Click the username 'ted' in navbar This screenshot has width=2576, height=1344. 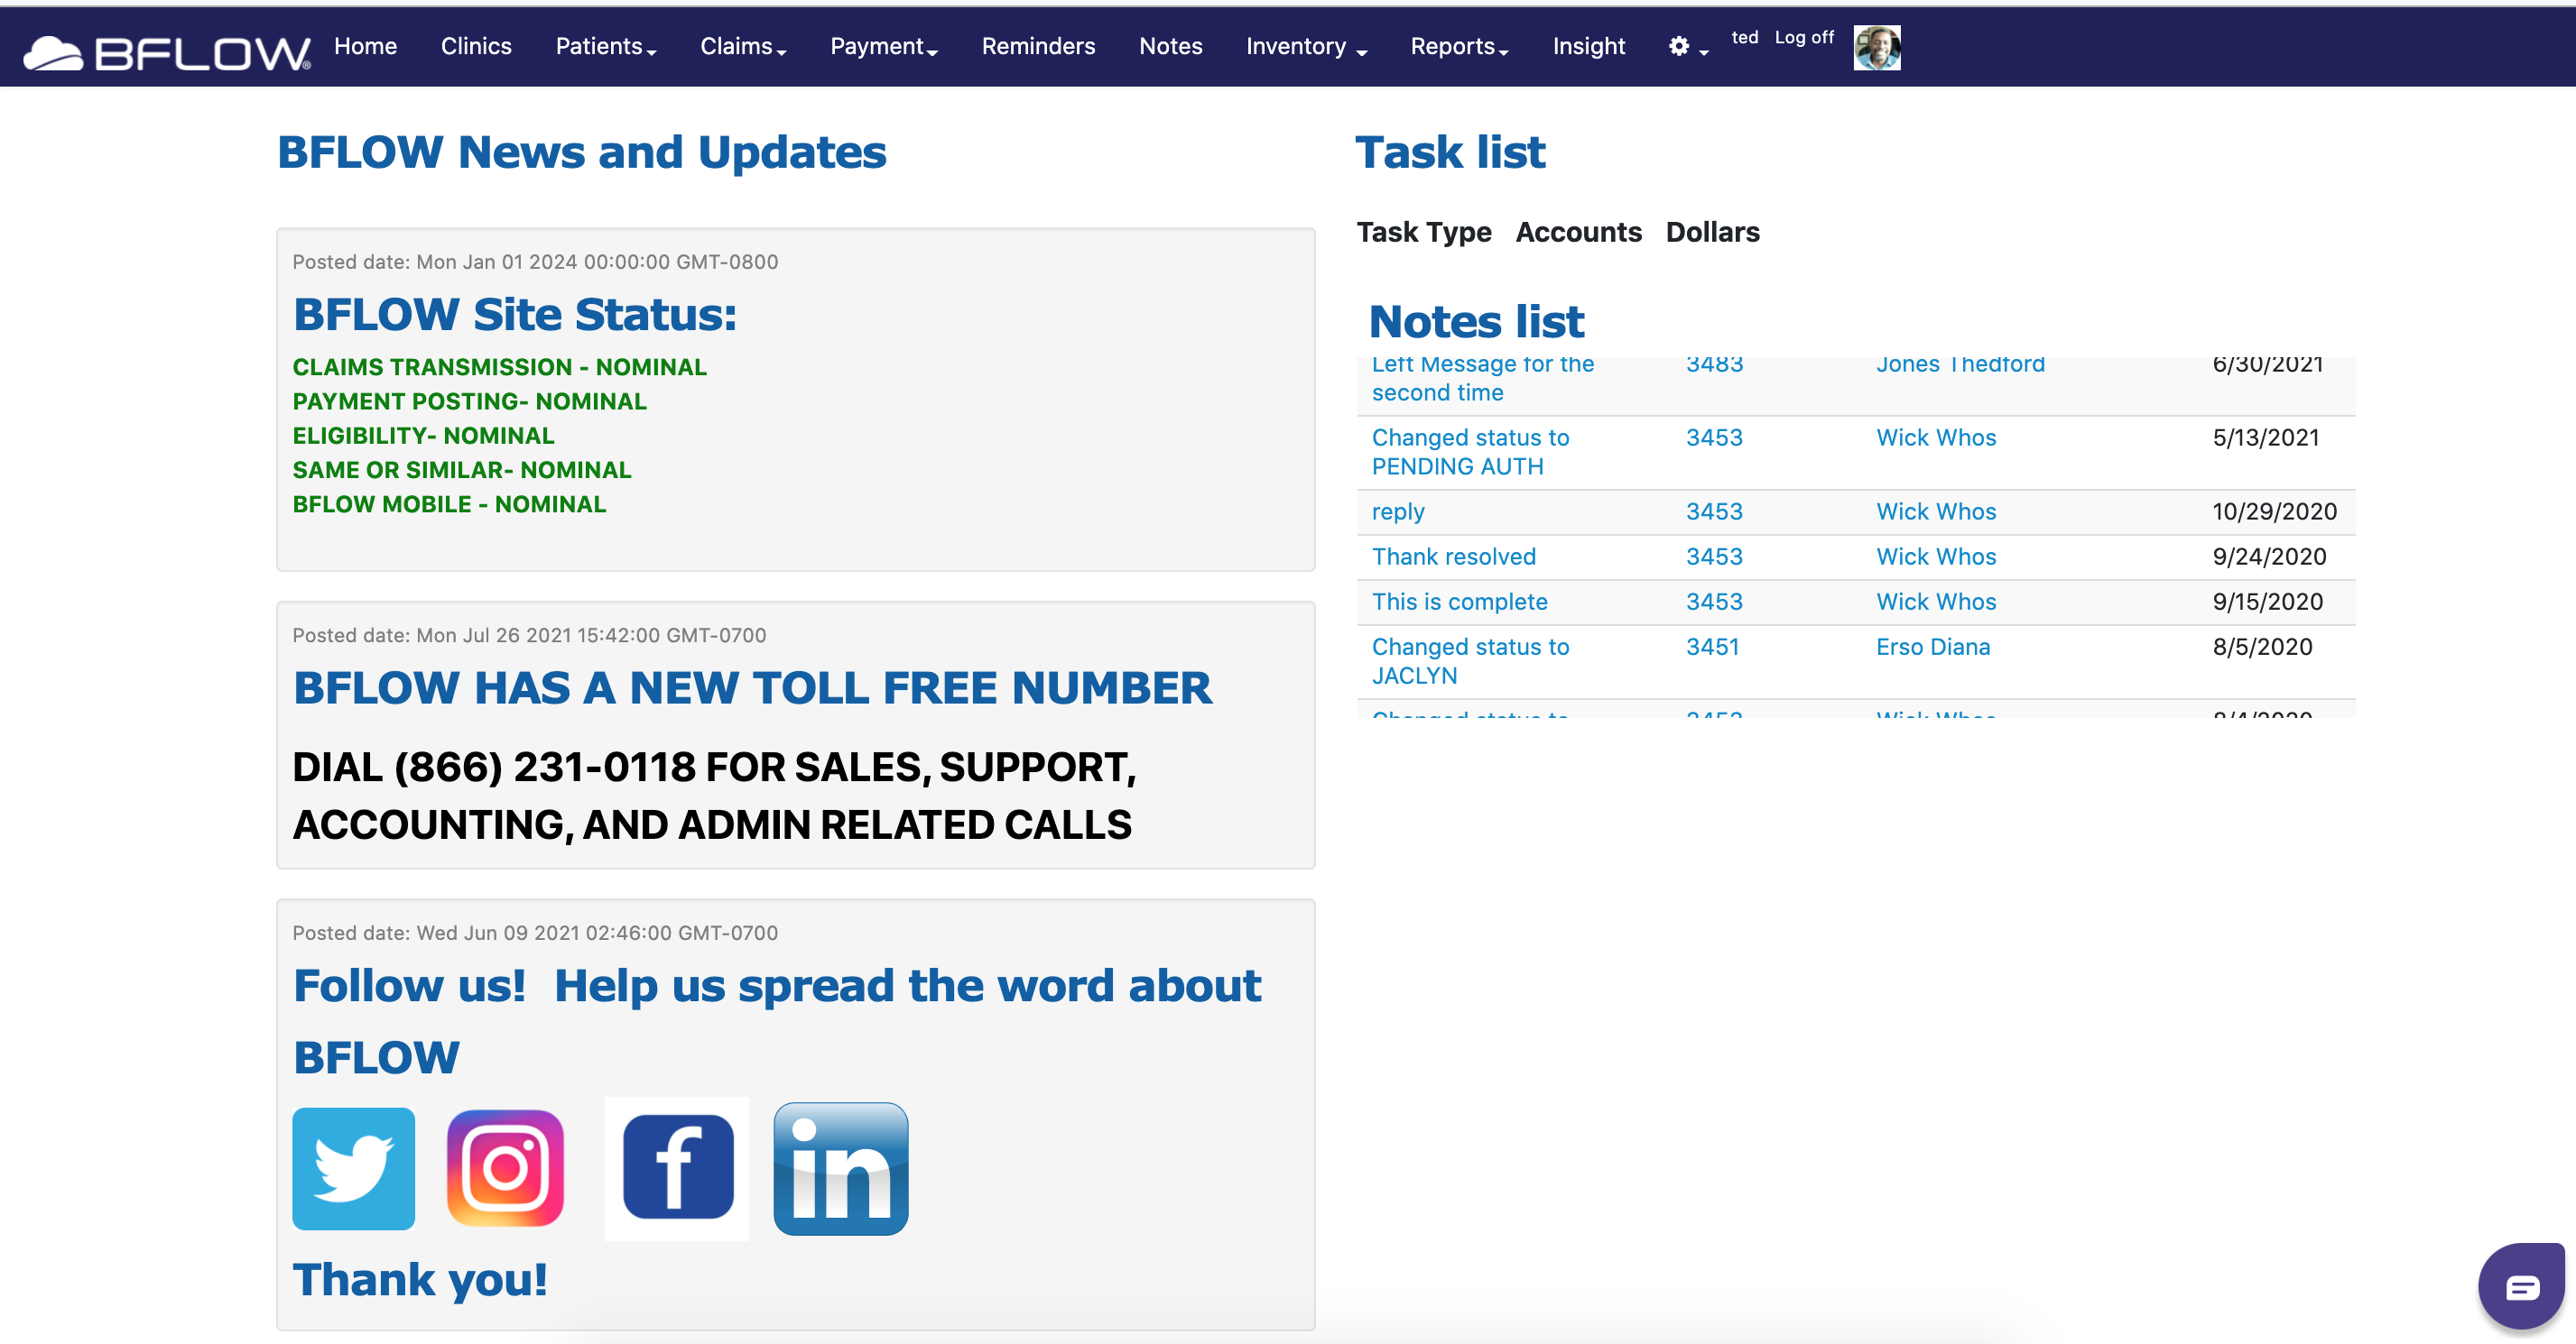tap(1744, 37)
